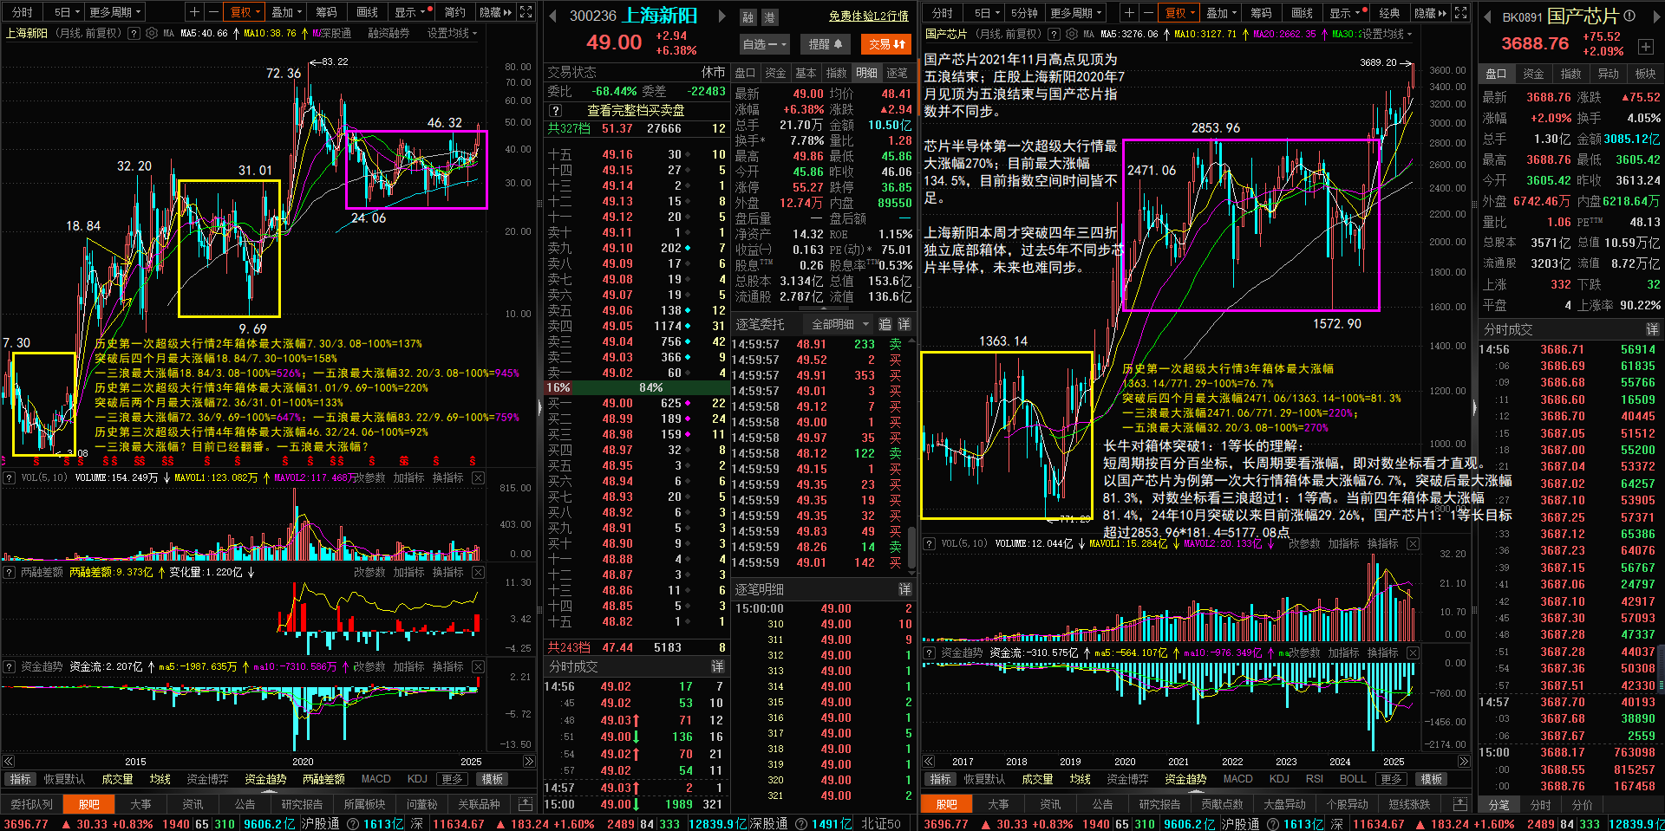
Task: Toggle 资金趋势 indicator in right indicator bar
Action: 1185,779
